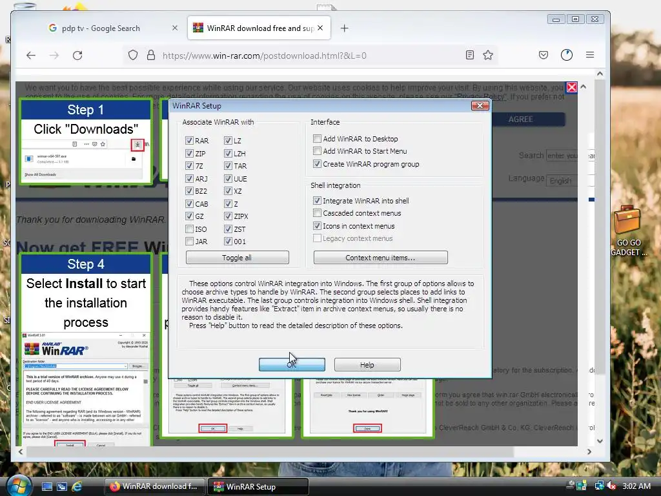Enable the JAR association checkbox
The height and width of the screenshot is (496, 661).
189,242
